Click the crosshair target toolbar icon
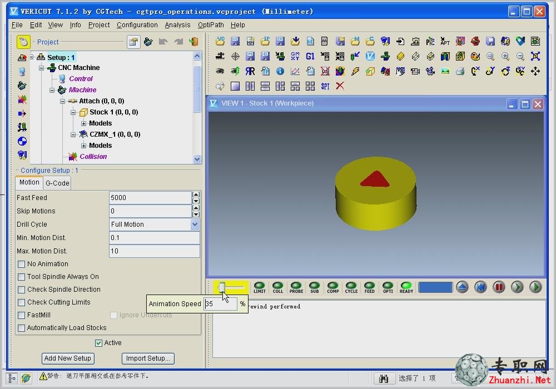Screen dimensions: 556x389 click(x=235, y=56)
